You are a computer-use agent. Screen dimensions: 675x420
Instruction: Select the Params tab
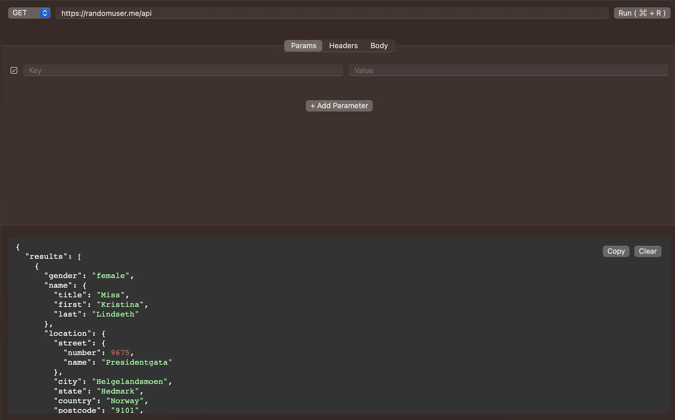pos(303,46)
